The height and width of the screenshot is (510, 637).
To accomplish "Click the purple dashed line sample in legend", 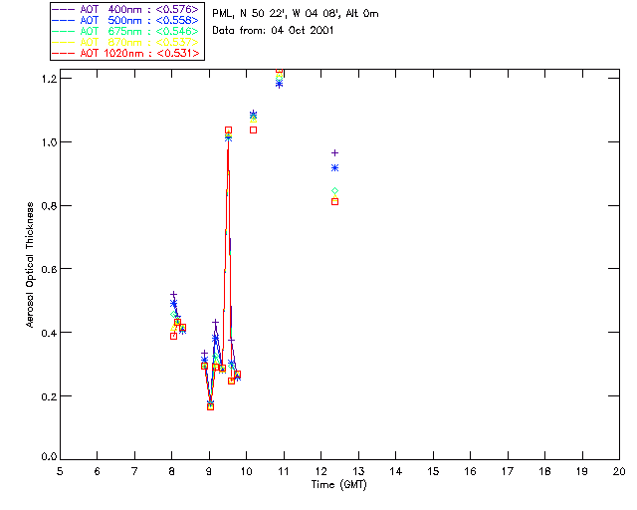I will (x=64, y=9).
